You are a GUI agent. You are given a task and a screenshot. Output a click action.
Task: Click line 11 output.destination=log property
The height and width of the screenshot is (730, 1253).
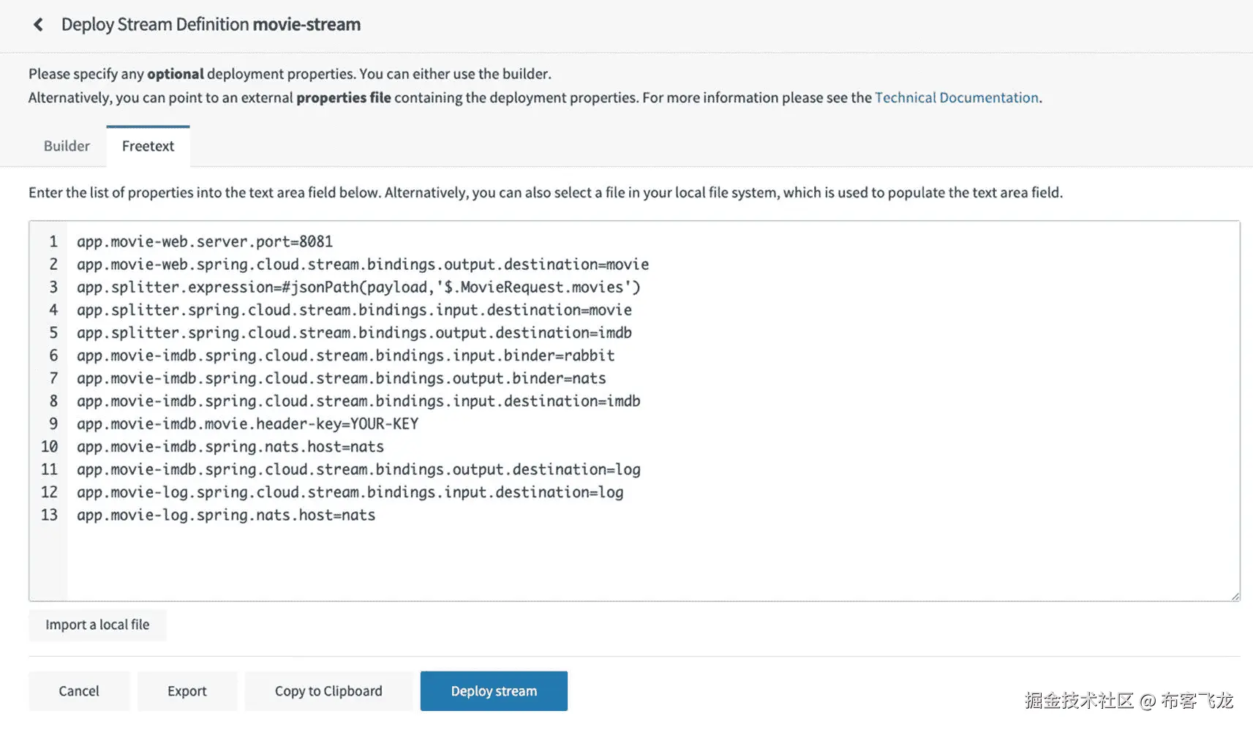click(358, 470)
